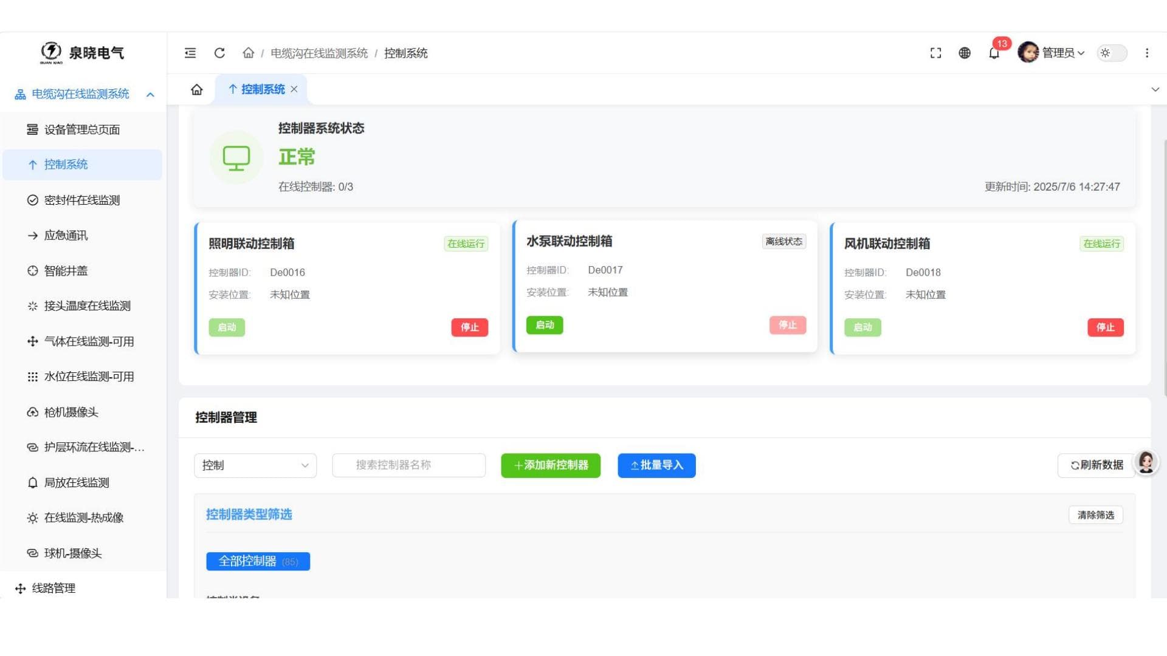Click the 更新时间 timestamp text
The height and width of the screenshot is (656, 1167).
pyautogui.click(x=1052, y=187)
